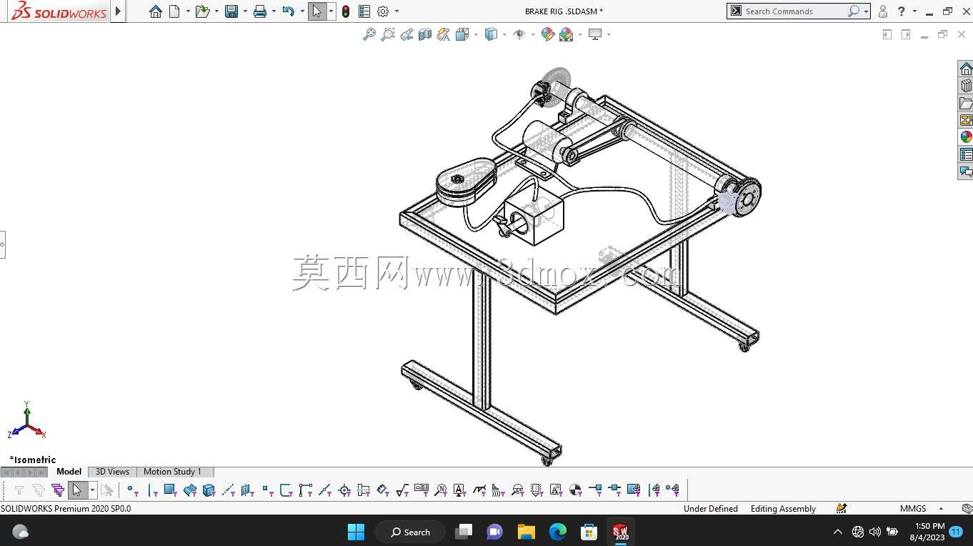Create a new document with the New icon
Screen dimensions: 973x546
click(174, 11)
